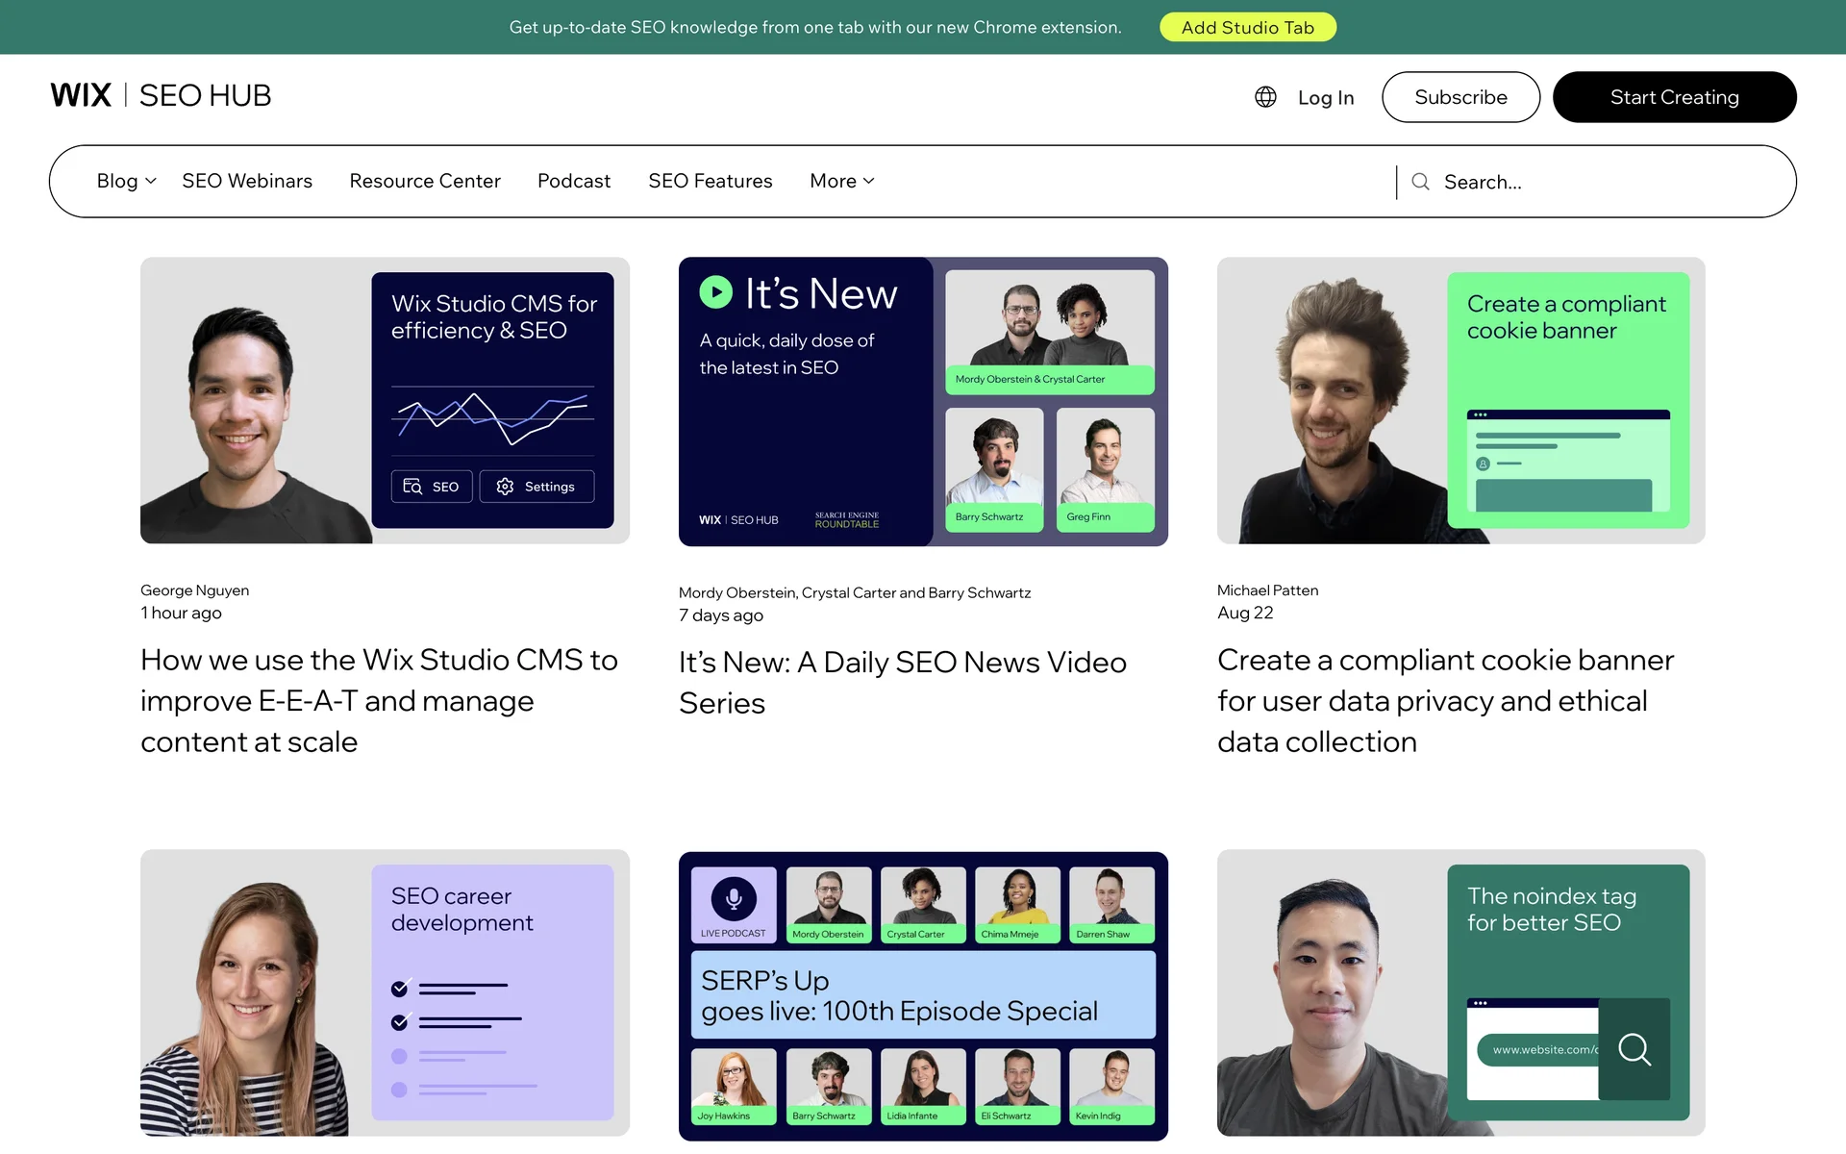Screen dimensions: 1846x1154
Task: Click the Wix logo in header
Action: pos(81,95)
